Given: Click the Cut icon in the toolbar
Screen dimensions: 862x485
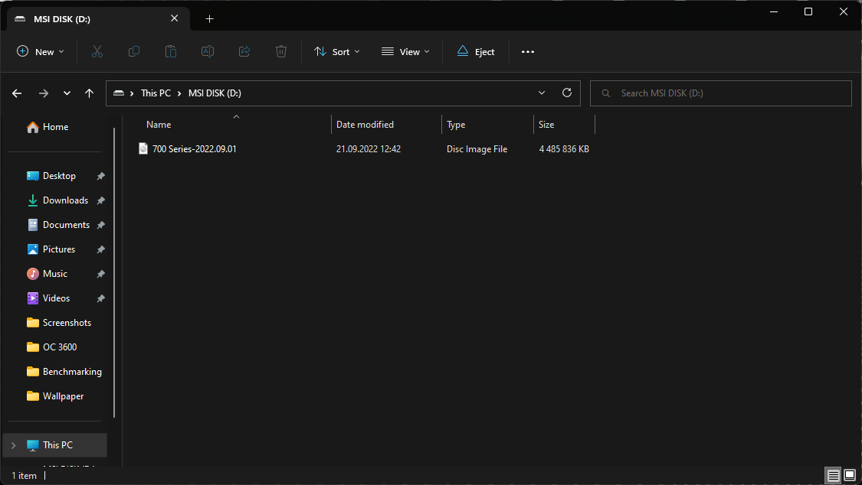Looking at the screenshot, I should (97, 51).
